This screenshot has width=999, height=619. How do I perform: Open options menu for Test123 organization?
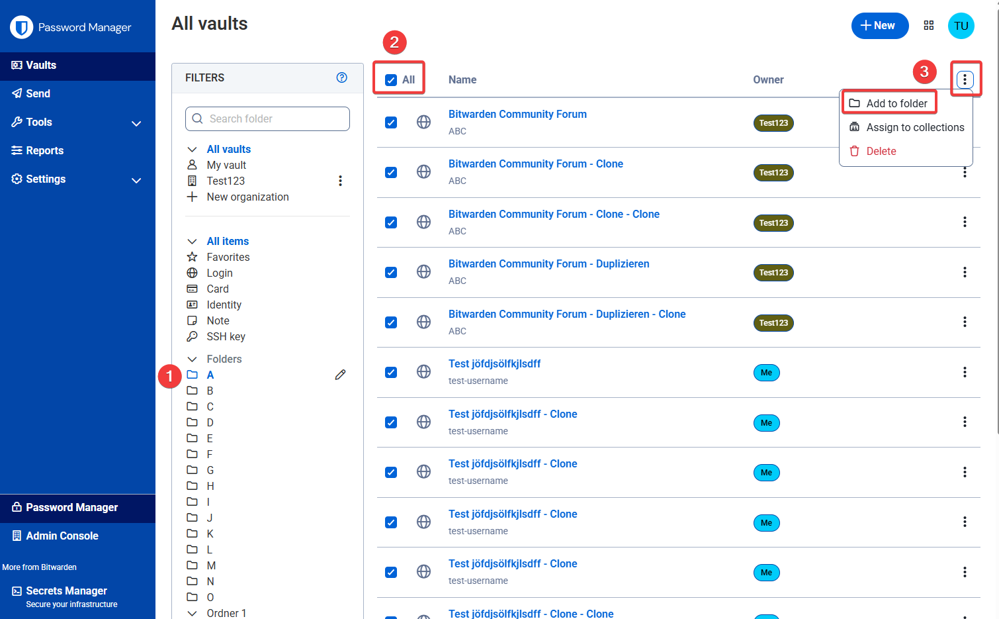coord(340,181)
